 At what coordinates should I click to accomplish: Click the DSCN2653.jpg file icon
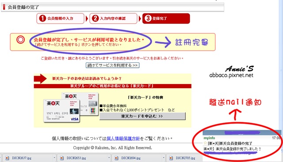pyautogui.click(x=62, y=158)
